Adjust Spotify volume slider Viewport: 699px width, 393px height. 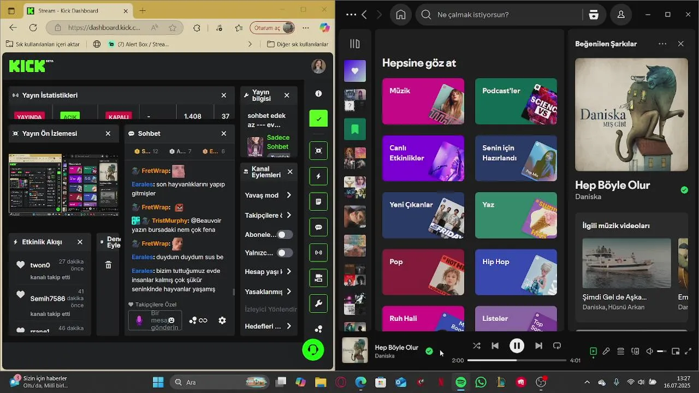tap(661, 352)
